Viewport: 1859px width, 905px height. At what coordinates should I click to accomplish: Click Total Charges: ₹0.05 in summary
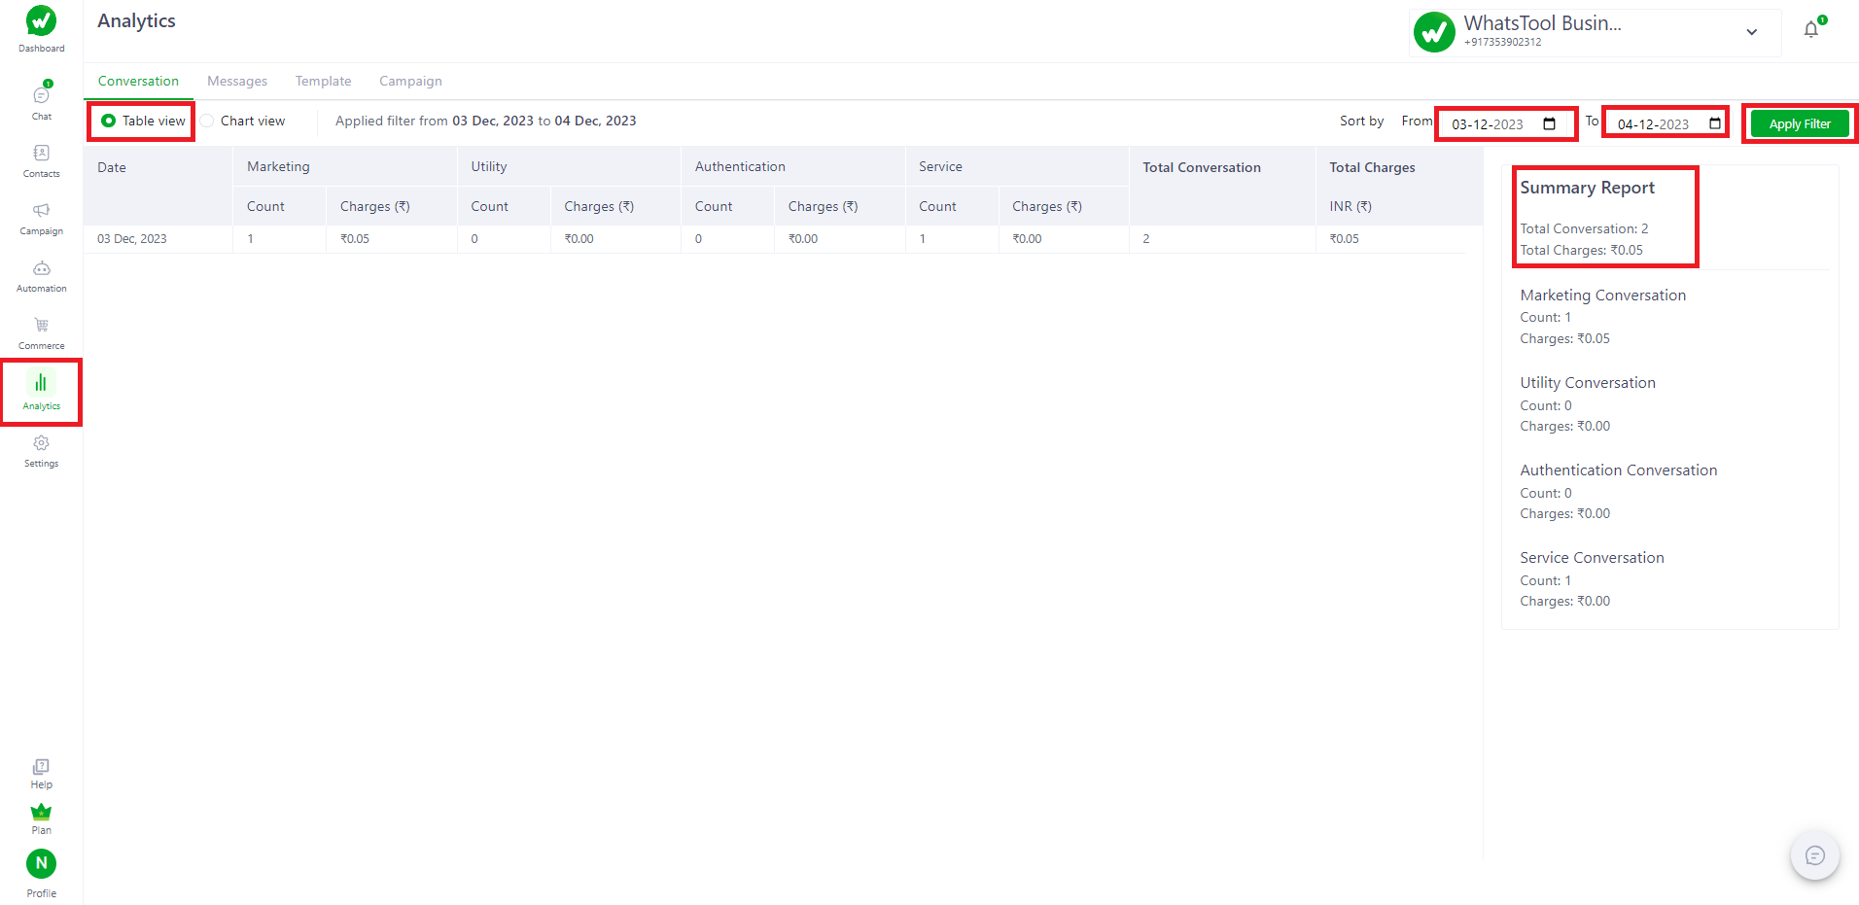tap(1581, 250)
